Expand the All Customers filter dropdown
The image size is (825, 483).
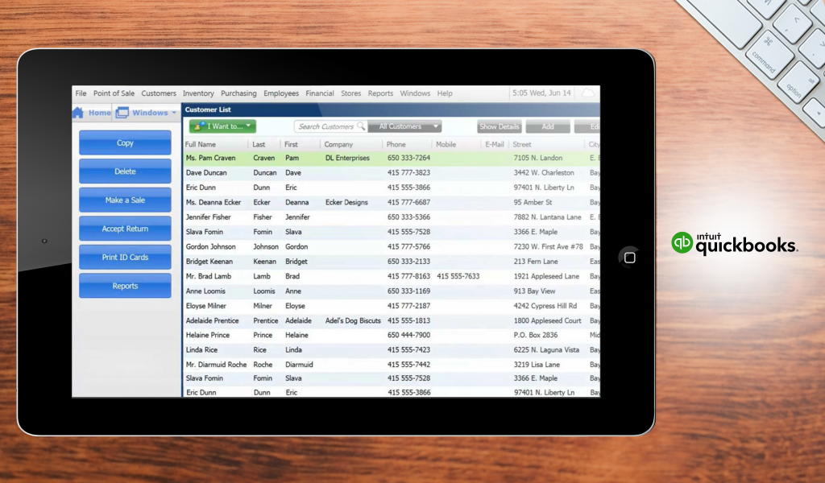[x=435, y=126]
